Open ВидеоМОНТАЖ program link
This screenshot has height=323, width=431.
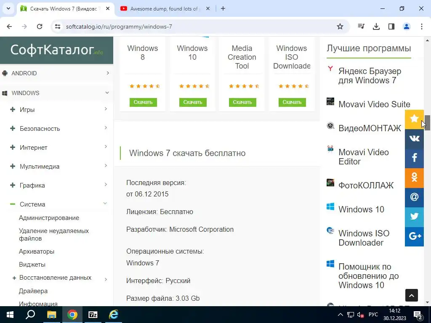coord(370,128)
